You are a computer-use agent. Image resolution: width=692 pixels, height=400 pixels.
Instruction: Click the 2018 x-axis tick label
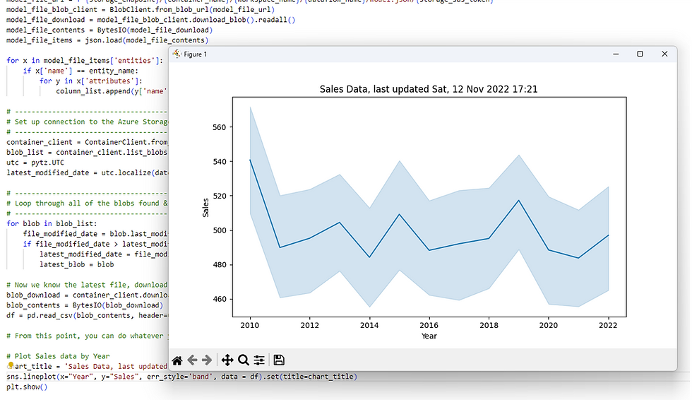tap(489, 325)
